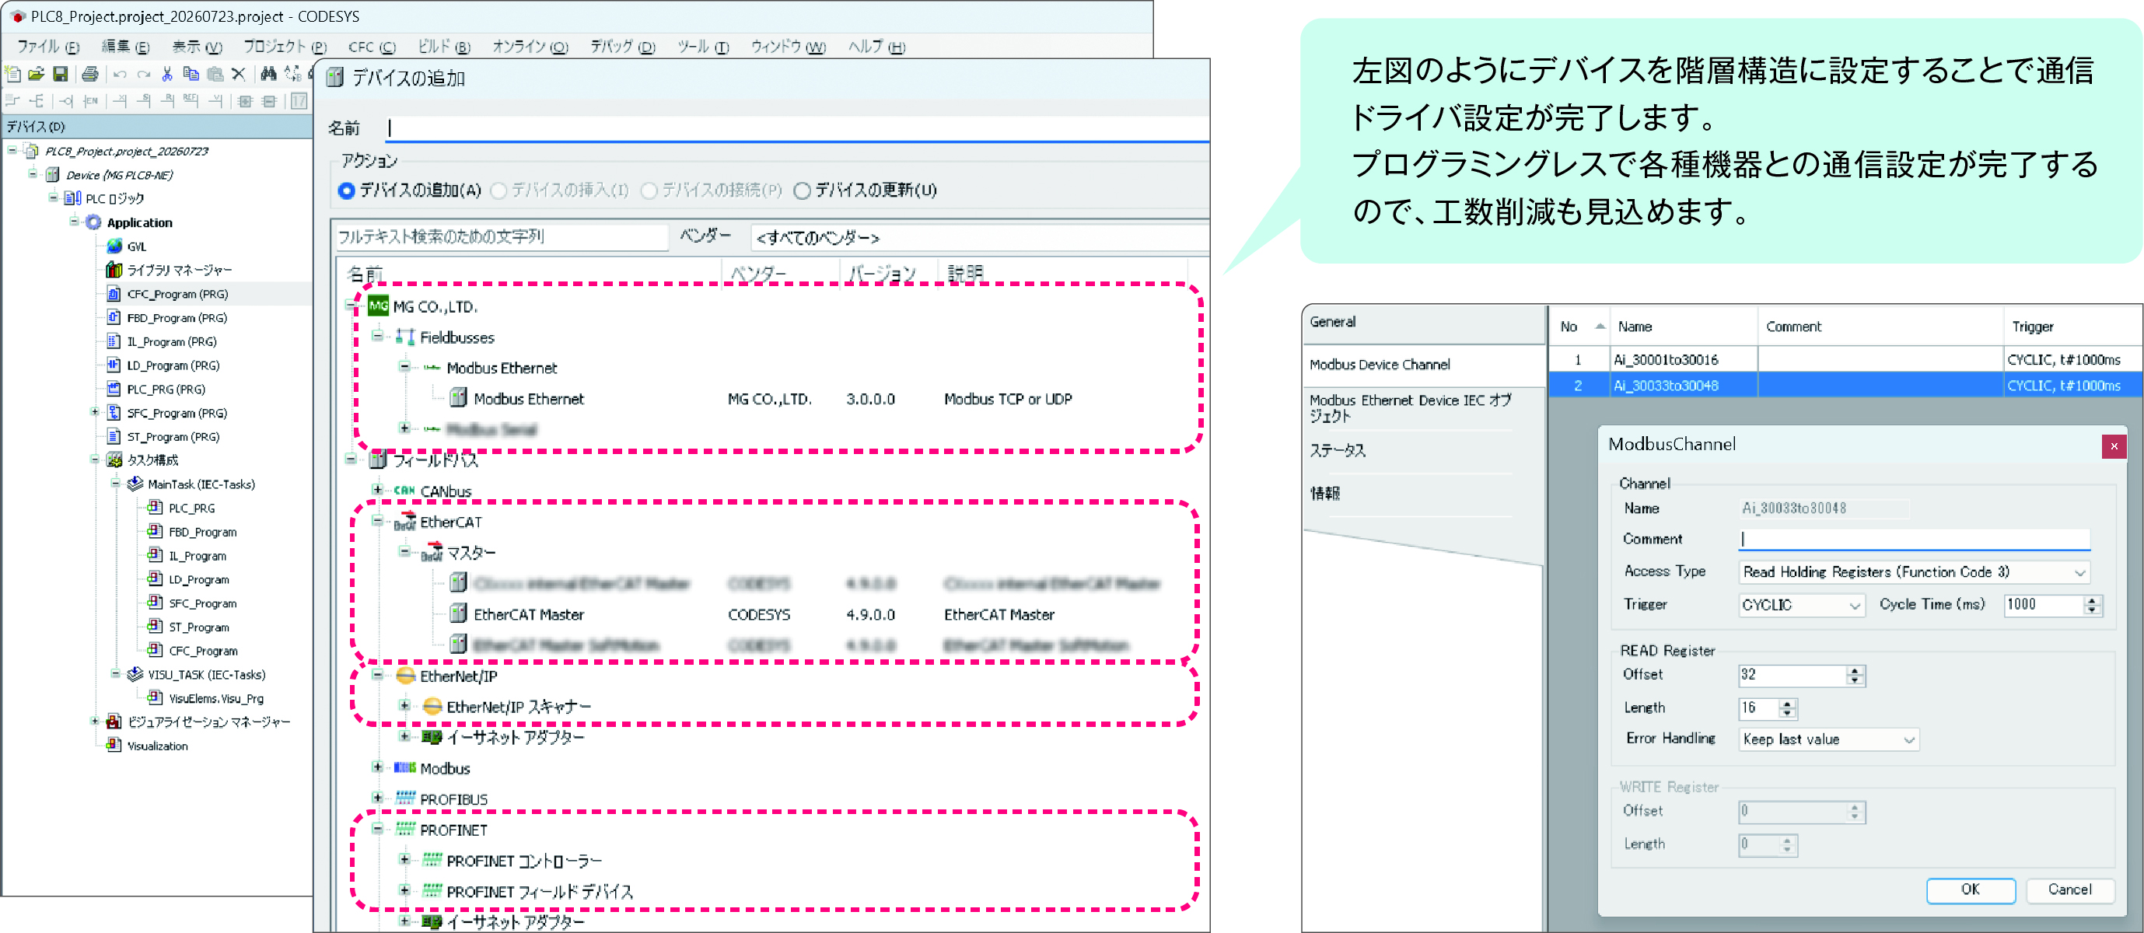Image resolution: width=2144 pixels, height=933 pixels.
Task: Expand the CANbus node
Action: (x=378, y=489)
